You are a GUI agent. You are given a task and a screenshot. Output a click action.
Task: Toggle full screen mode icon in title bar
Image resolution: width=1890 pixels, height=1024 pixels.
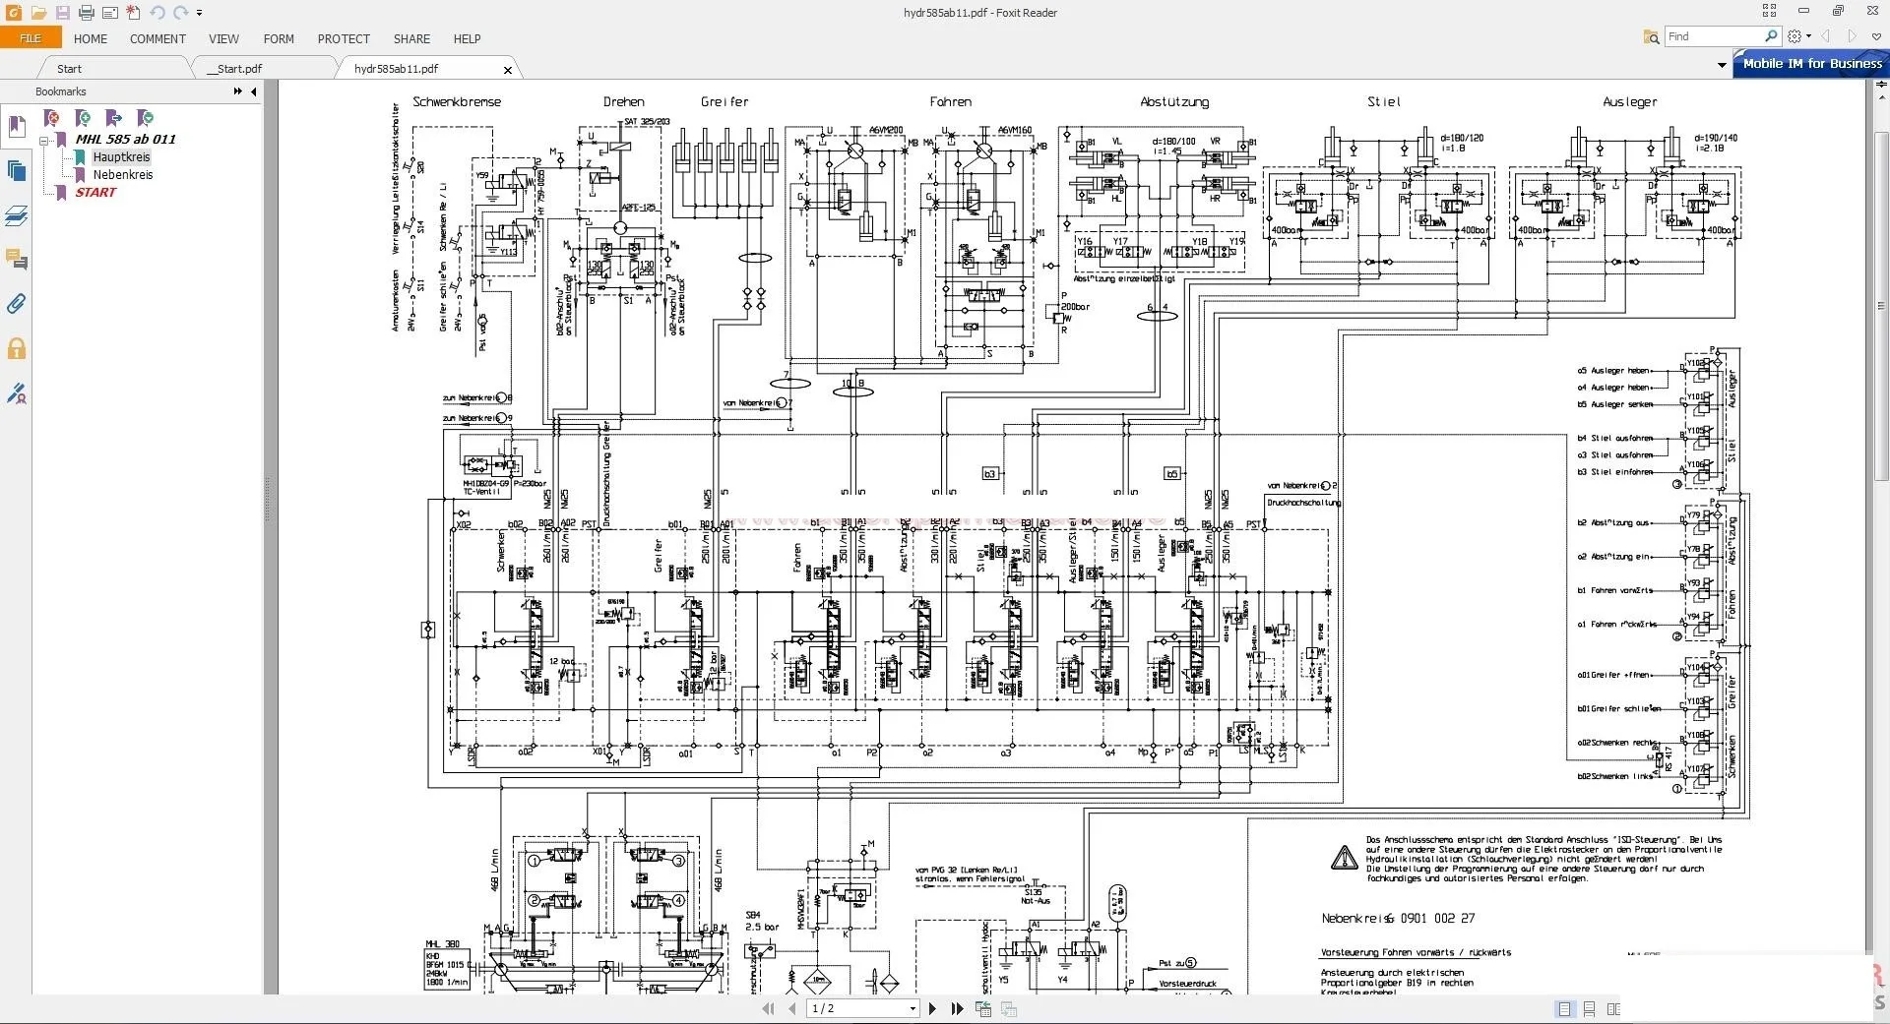(x=1769, y=11)
